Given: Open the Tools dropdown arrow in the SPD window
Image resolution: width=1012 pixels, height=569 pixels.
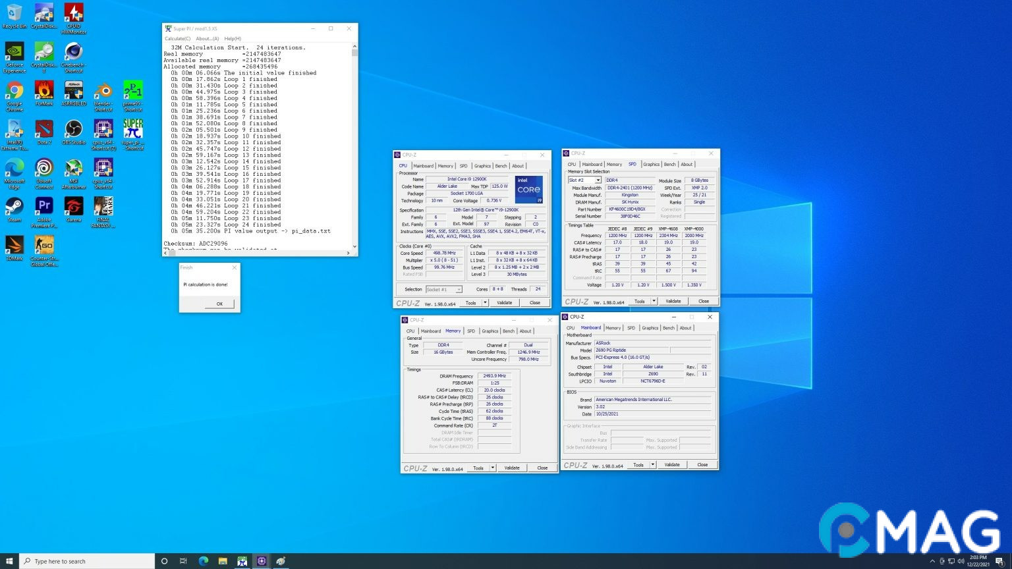Looking at the screenshot, I should (x=654, y=301).
